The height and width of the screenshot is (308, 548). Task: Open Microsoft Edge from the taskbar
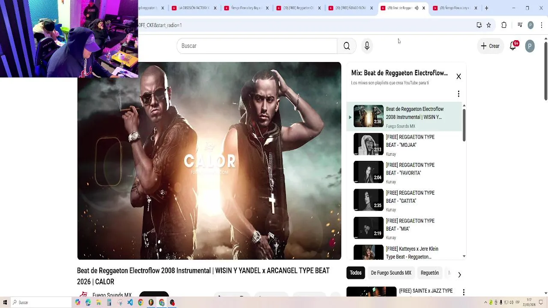[88, 302]
